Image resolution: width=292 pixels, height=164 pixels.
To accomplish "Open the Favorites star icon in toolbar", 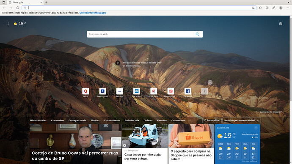I will point(260,8).
